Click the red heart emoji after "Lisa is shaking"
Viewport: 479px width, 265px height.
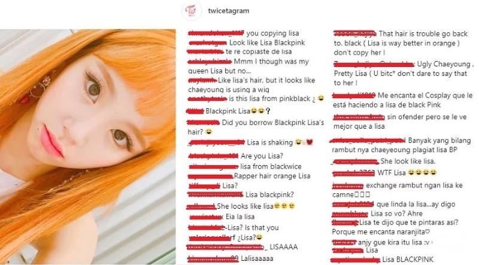[310, 142]
